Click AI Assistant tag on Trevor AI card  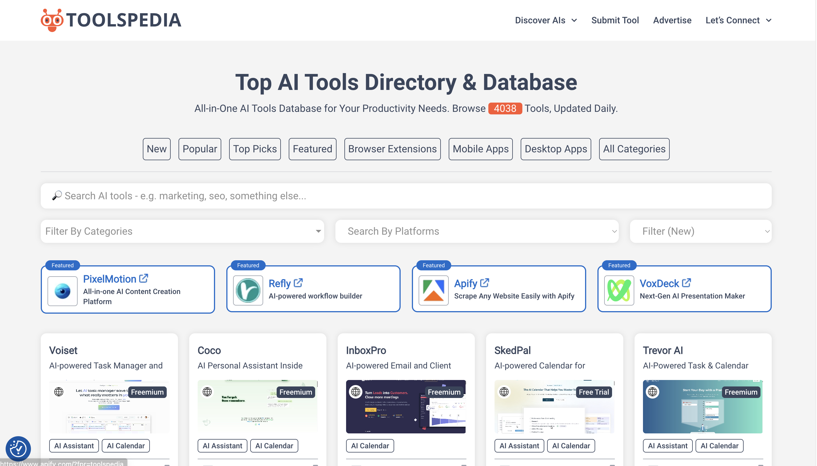pyautogui.click(x=667, y=445)
